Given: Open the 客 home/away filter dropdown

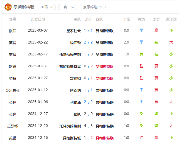Looking at the screenshot, I should [x=68, y=7].
